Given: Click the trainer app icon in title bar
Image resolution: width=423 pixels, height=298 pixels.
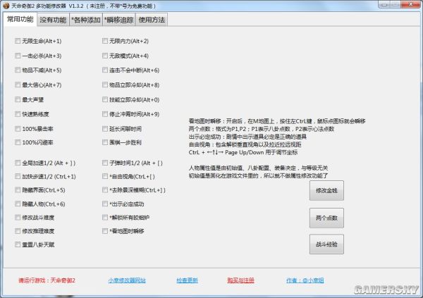Looking at the screenshot, I should pos(6,6).
